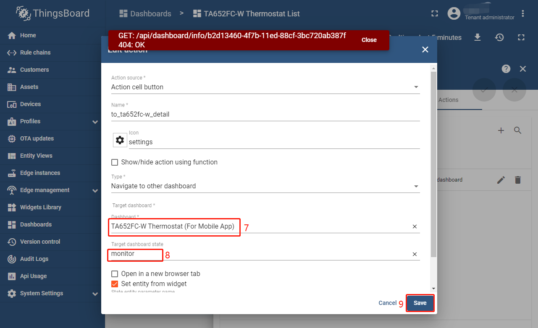Click Dashboards breadcrumb link
The height and width of the screenshot is (328, 538).
[145, 13]
